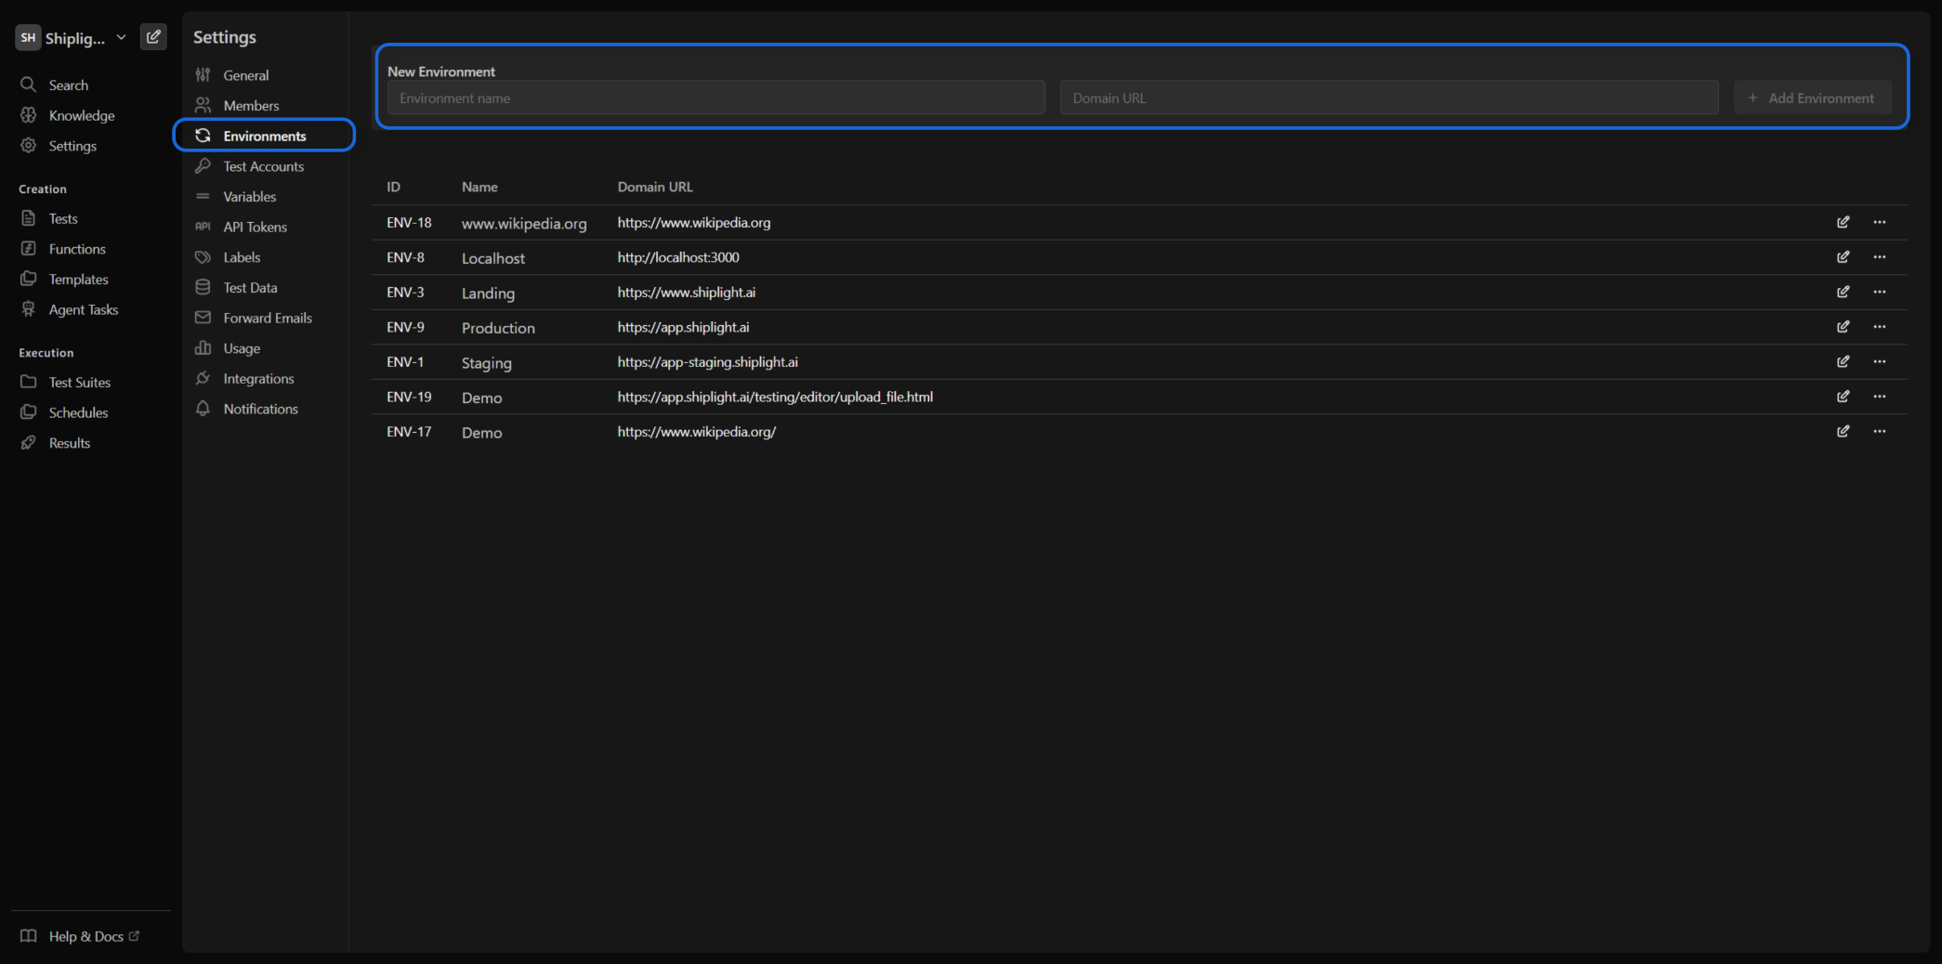Click into the Domain URL field
This screenshot has width=1942, height=964.
[x=1388, y=98]
